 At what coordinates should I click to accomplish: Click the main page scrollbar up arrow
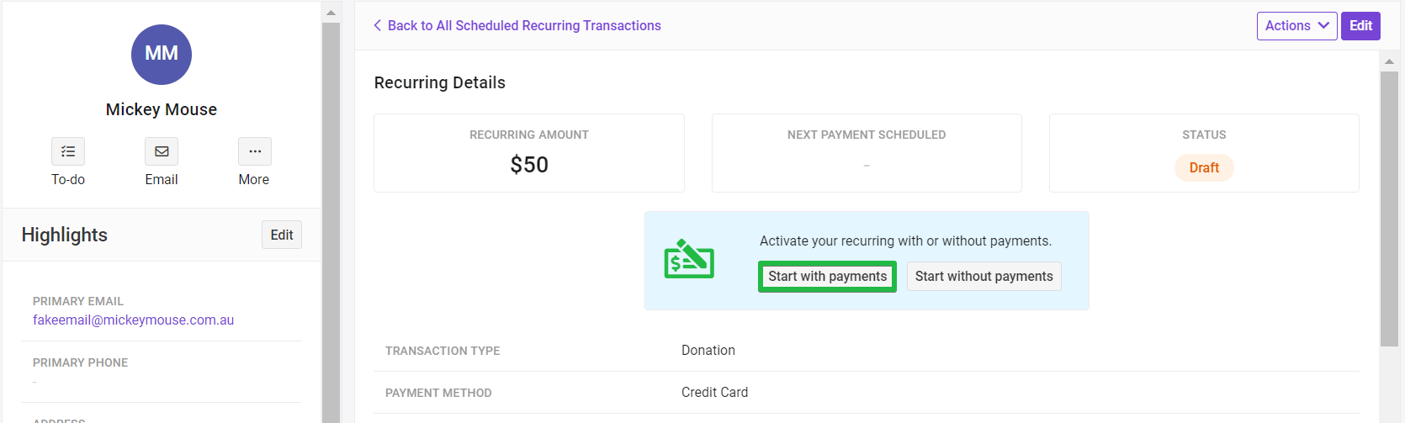coord(1389,61)
